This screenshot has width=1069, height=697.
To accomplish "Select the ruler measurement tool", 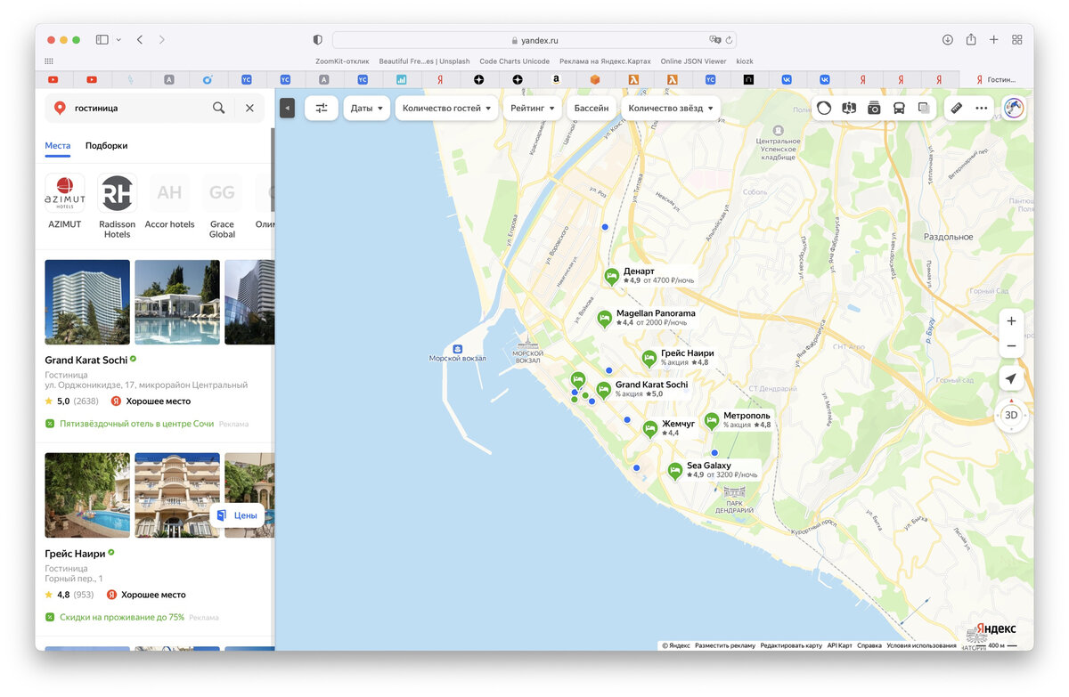I will [x=957, y=108].
